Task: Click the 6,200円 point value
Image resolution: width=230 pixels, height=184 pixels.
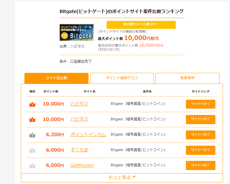Action: point(55,135)
